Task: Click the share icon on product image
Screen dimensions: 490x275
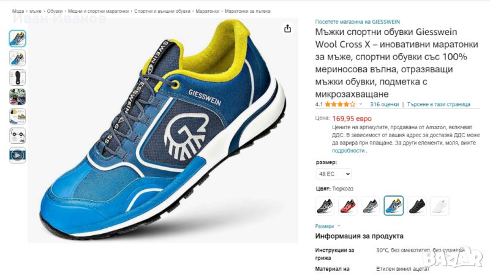Action: [x=287, y=29]
